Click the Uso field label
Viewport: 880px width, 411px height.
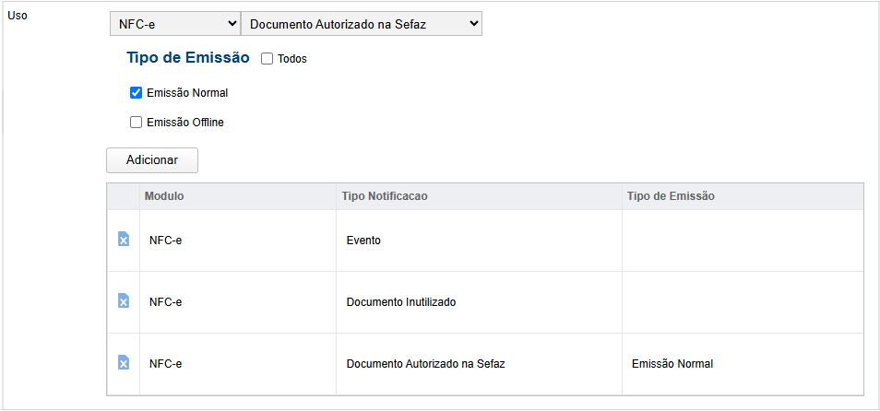click(18, 16)
